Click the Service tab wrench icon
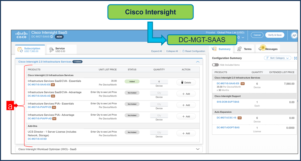The width and height of the screenshot is (301, 161). click(x=51, y=49)
